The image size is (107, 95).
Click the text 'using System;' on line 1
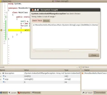(15, 4)
